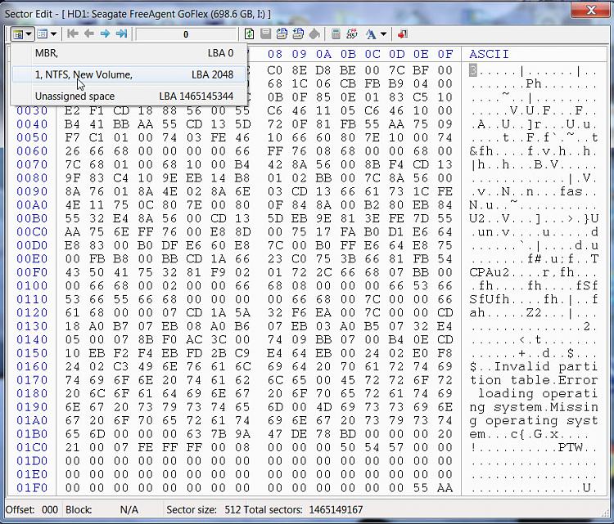Click the copy sectors to file icon
This screenshot has width=614, height=524.
[282, 34]
